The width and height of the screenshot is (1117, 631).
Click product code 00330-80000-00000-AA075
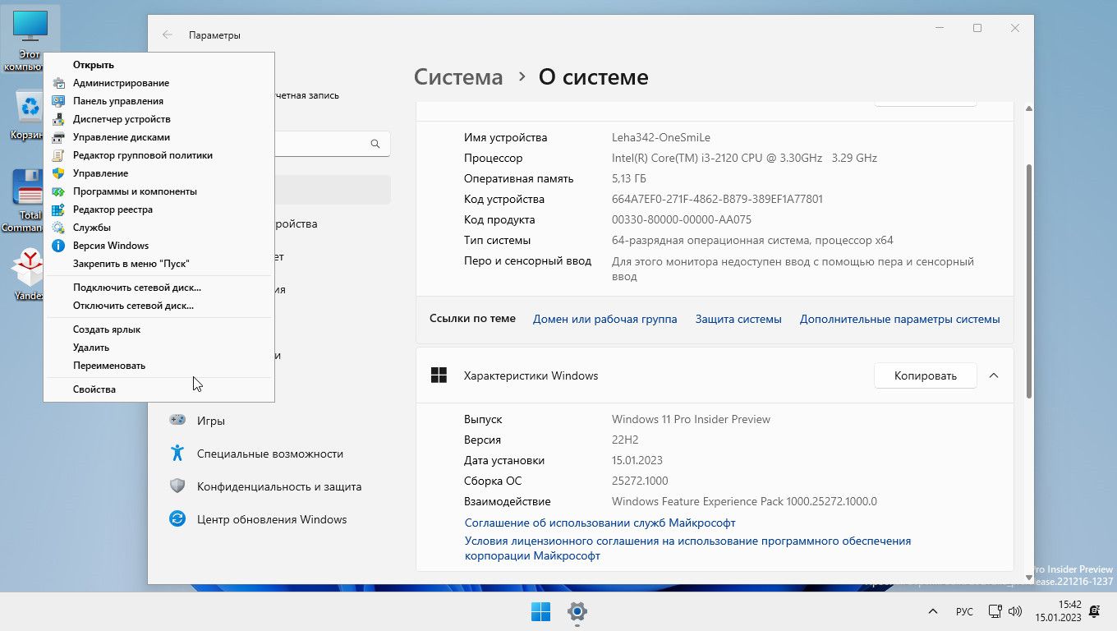point(682,219)
